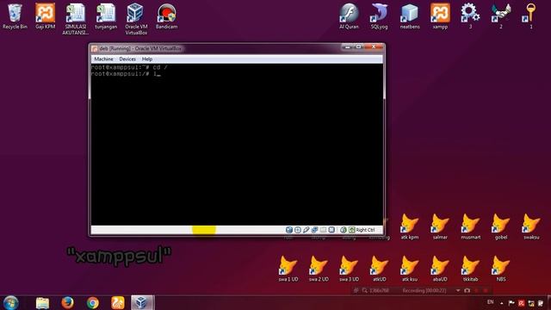Open Bandicam recording bar dropdown arrow
Viewport: 551px width, 310px height.
tap(458, 291)
